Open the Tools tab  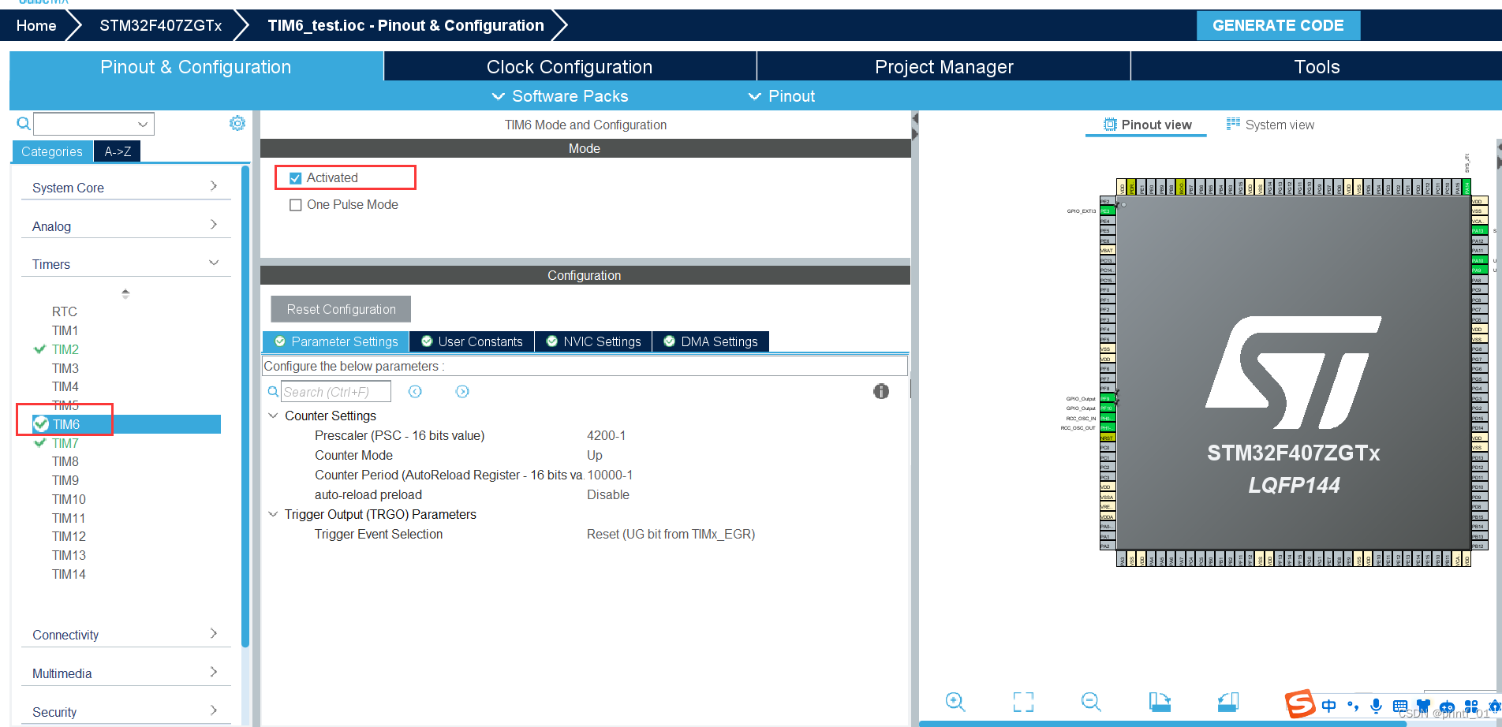(x=1317, y=67)
